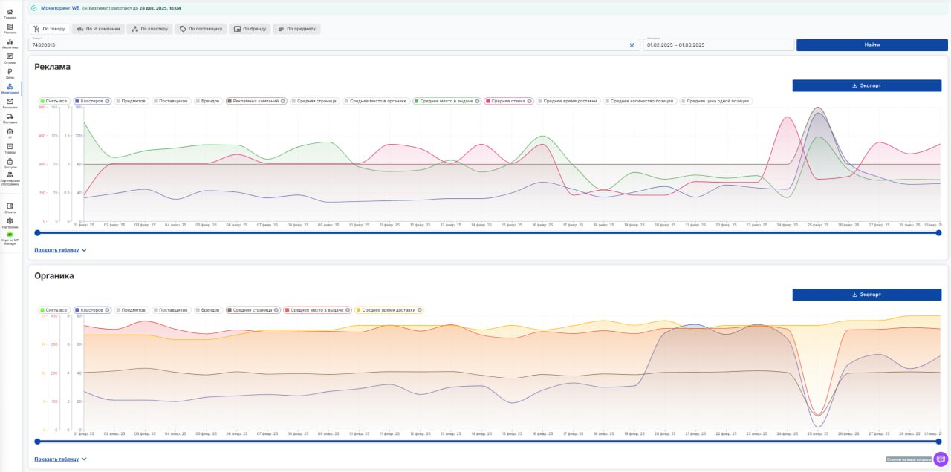Viewport: 951px width, 472px height.
Task: Enable Средняя страница series in Реклама chart
Action: [x=314, y=101]
